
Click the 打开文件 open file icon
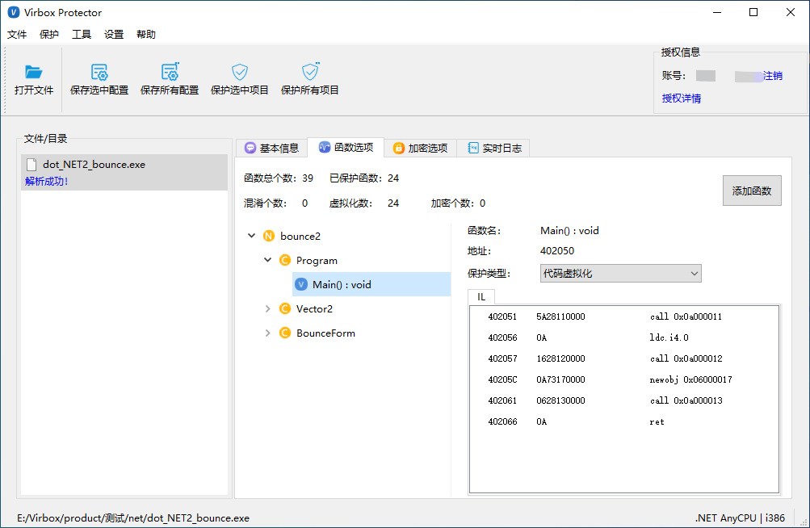coord(34,73)
